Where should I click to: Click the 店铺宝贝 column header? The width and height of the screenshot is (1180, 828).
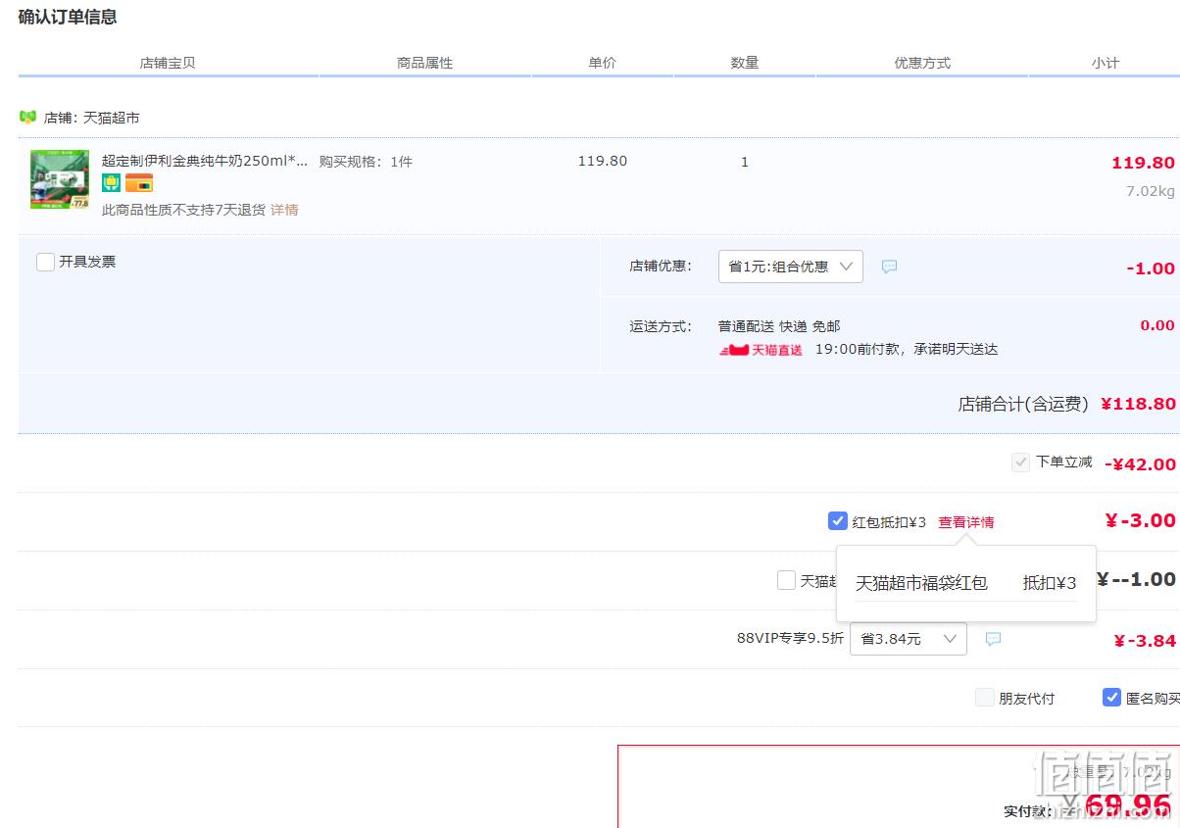point(168,63)
